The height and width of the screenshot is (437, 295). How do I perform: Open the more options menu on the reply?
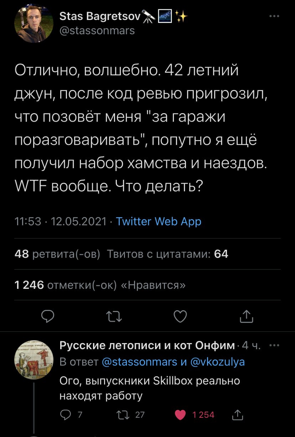274,344
